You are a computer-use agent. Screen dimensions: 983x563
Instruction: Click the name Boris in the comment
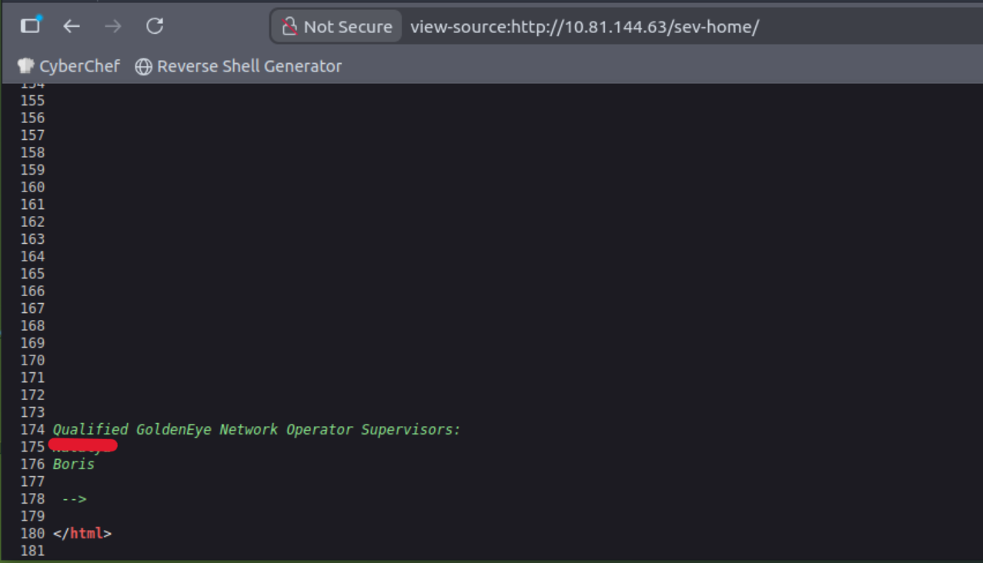74,465
